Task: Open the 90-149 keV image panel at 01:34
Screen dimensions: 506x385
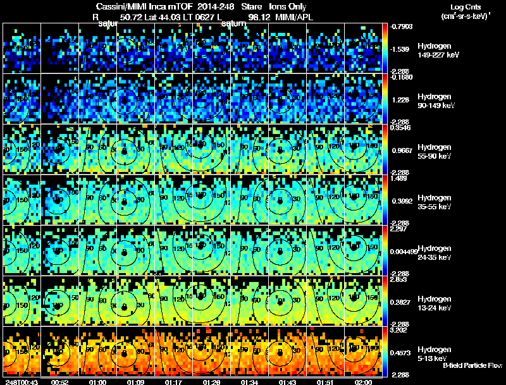Action: click(x=249, y=99)
